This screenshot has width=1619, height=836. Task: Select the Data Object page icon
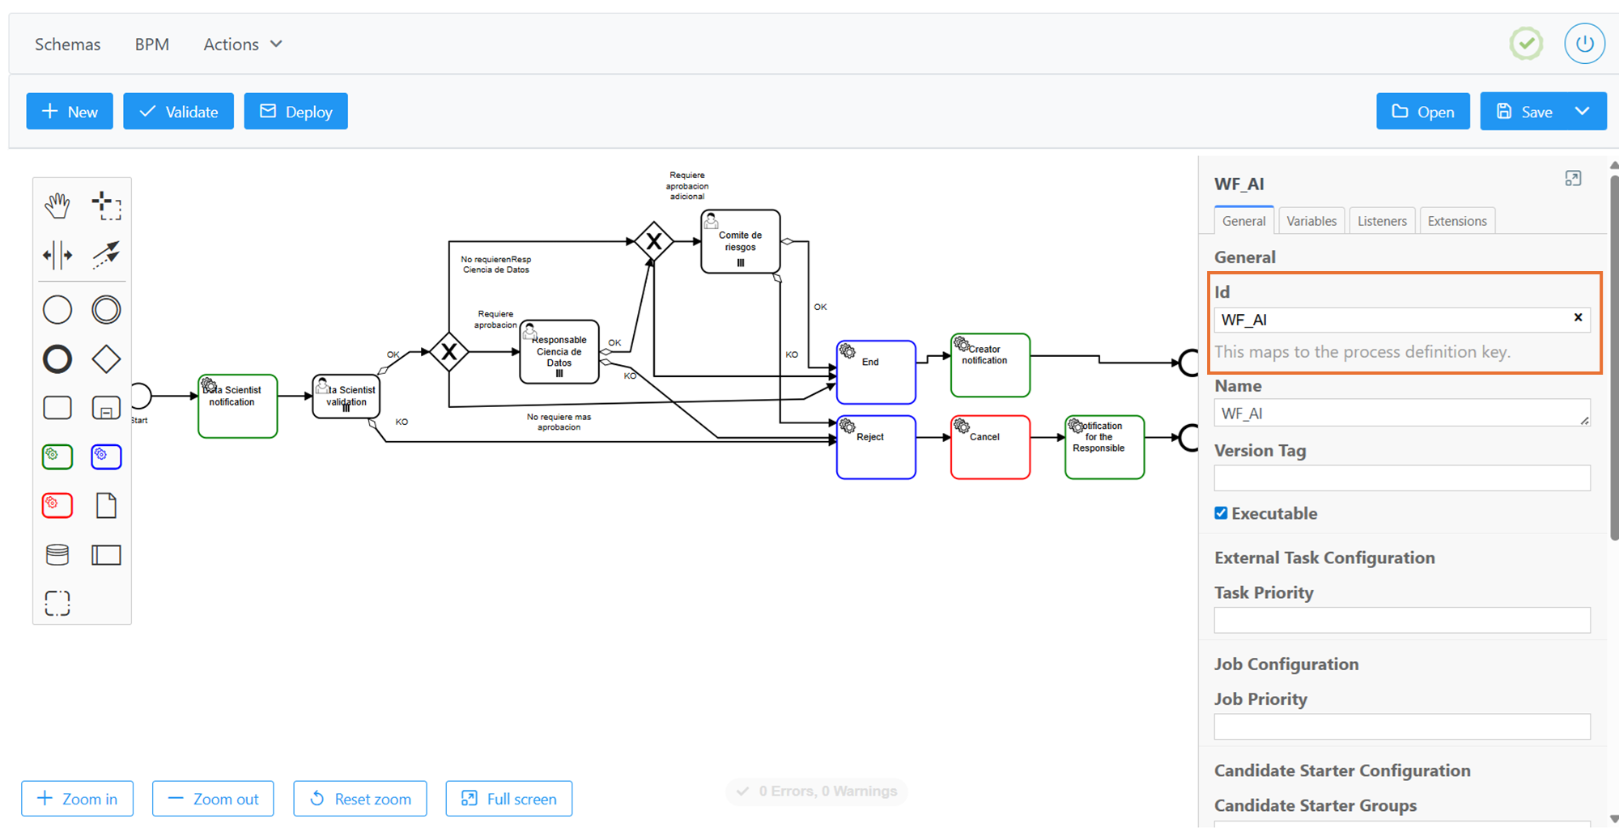tap(106, 505)
